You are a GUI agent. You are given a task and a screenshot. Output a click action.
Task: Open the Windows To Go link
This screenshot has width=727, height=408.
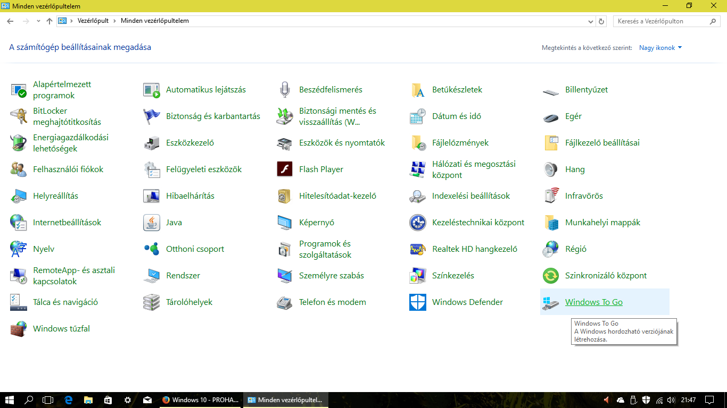point(594,302)
